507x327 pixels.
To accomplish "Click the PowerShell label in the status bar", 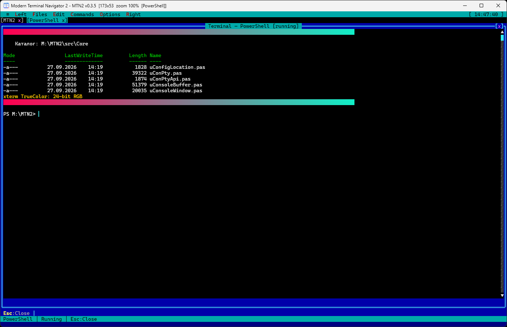I will click(x=18, y=319).
